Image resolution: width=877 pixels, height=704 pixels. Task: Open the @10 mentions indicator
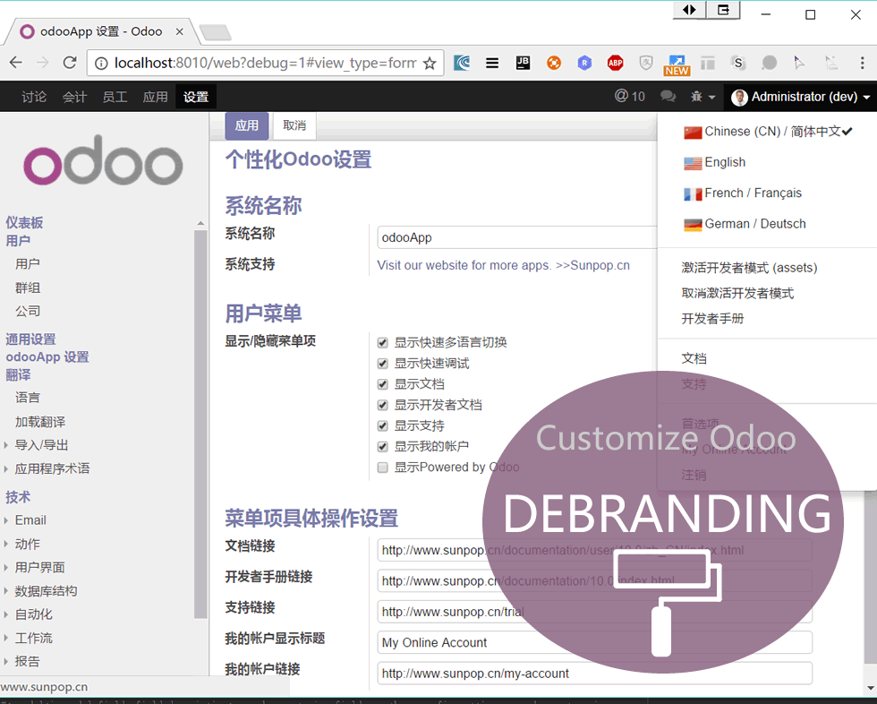[x=629, y=97]
